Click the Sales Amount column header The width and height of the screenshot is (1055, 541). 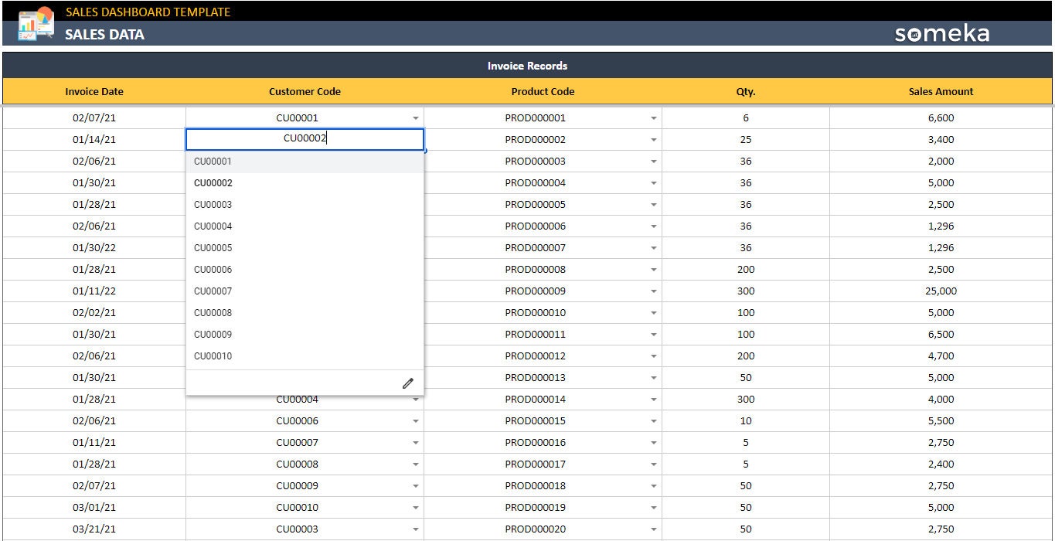pos(941,91)
